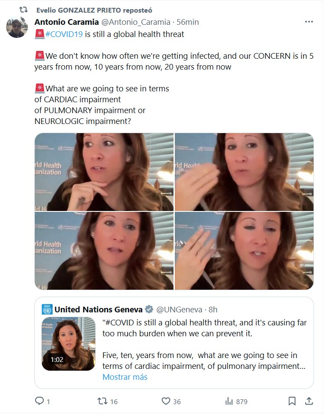Click the United Nations Geneva logo avatar
This screenshot has width=327, height=415.
(47, 309)
